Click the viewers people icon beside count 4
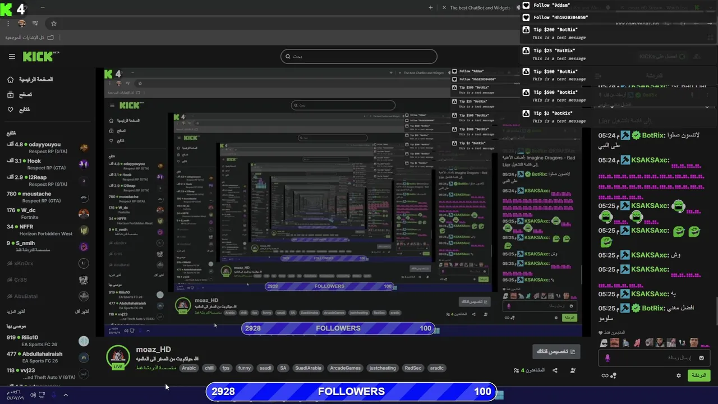Screen dimensions: 718x404 (x=516, y=370)
